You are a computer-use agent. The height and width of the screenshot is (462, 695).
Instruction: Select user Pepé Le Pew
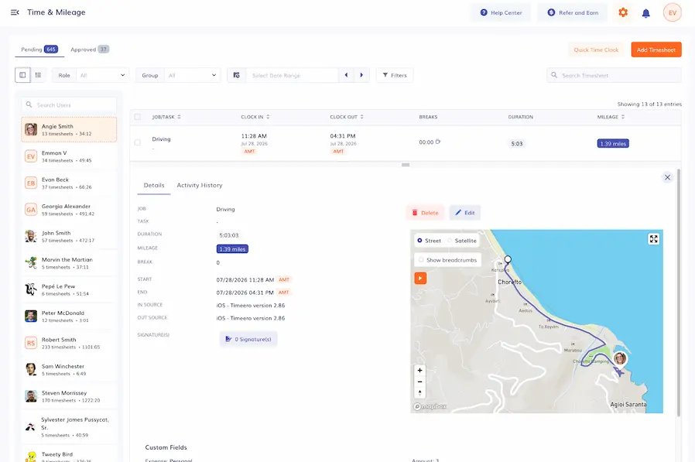(69, 289)
